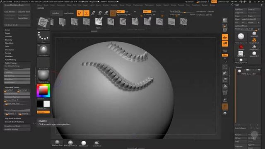Image resolution: width=265 pixels, height=149 pixels.
Task: Pick a color in the color picker square
Action: pos(43,91)
